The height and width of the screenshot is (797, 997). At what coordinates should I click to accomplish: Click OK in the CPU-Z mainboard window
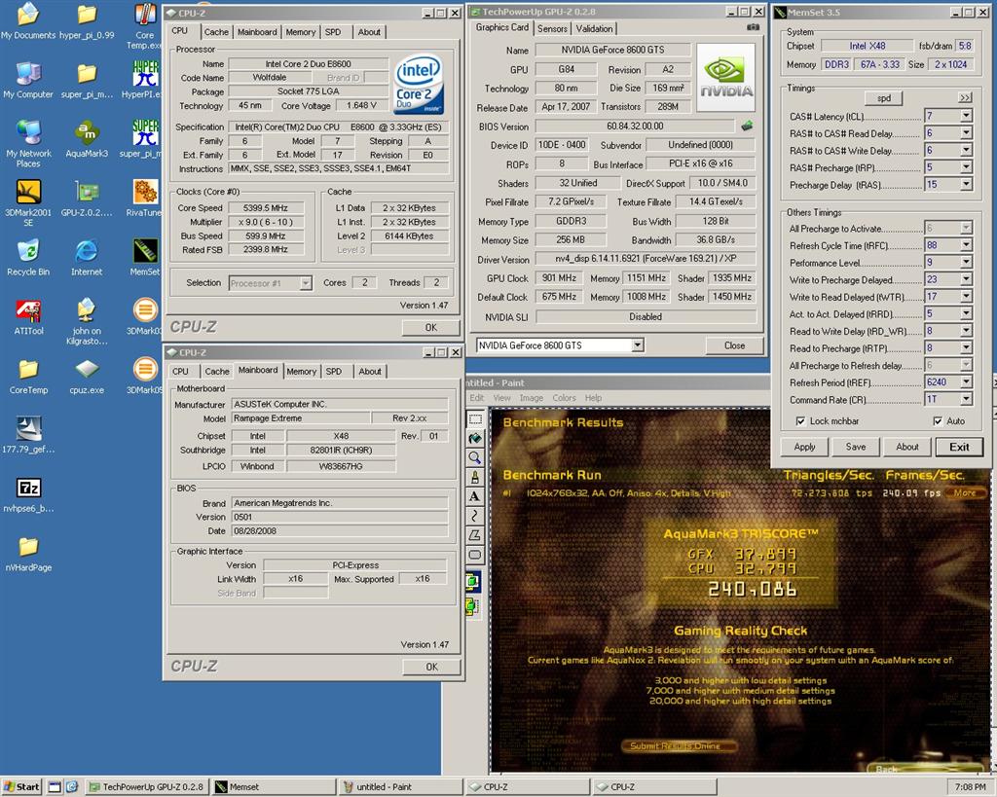(x=431, y=667)
